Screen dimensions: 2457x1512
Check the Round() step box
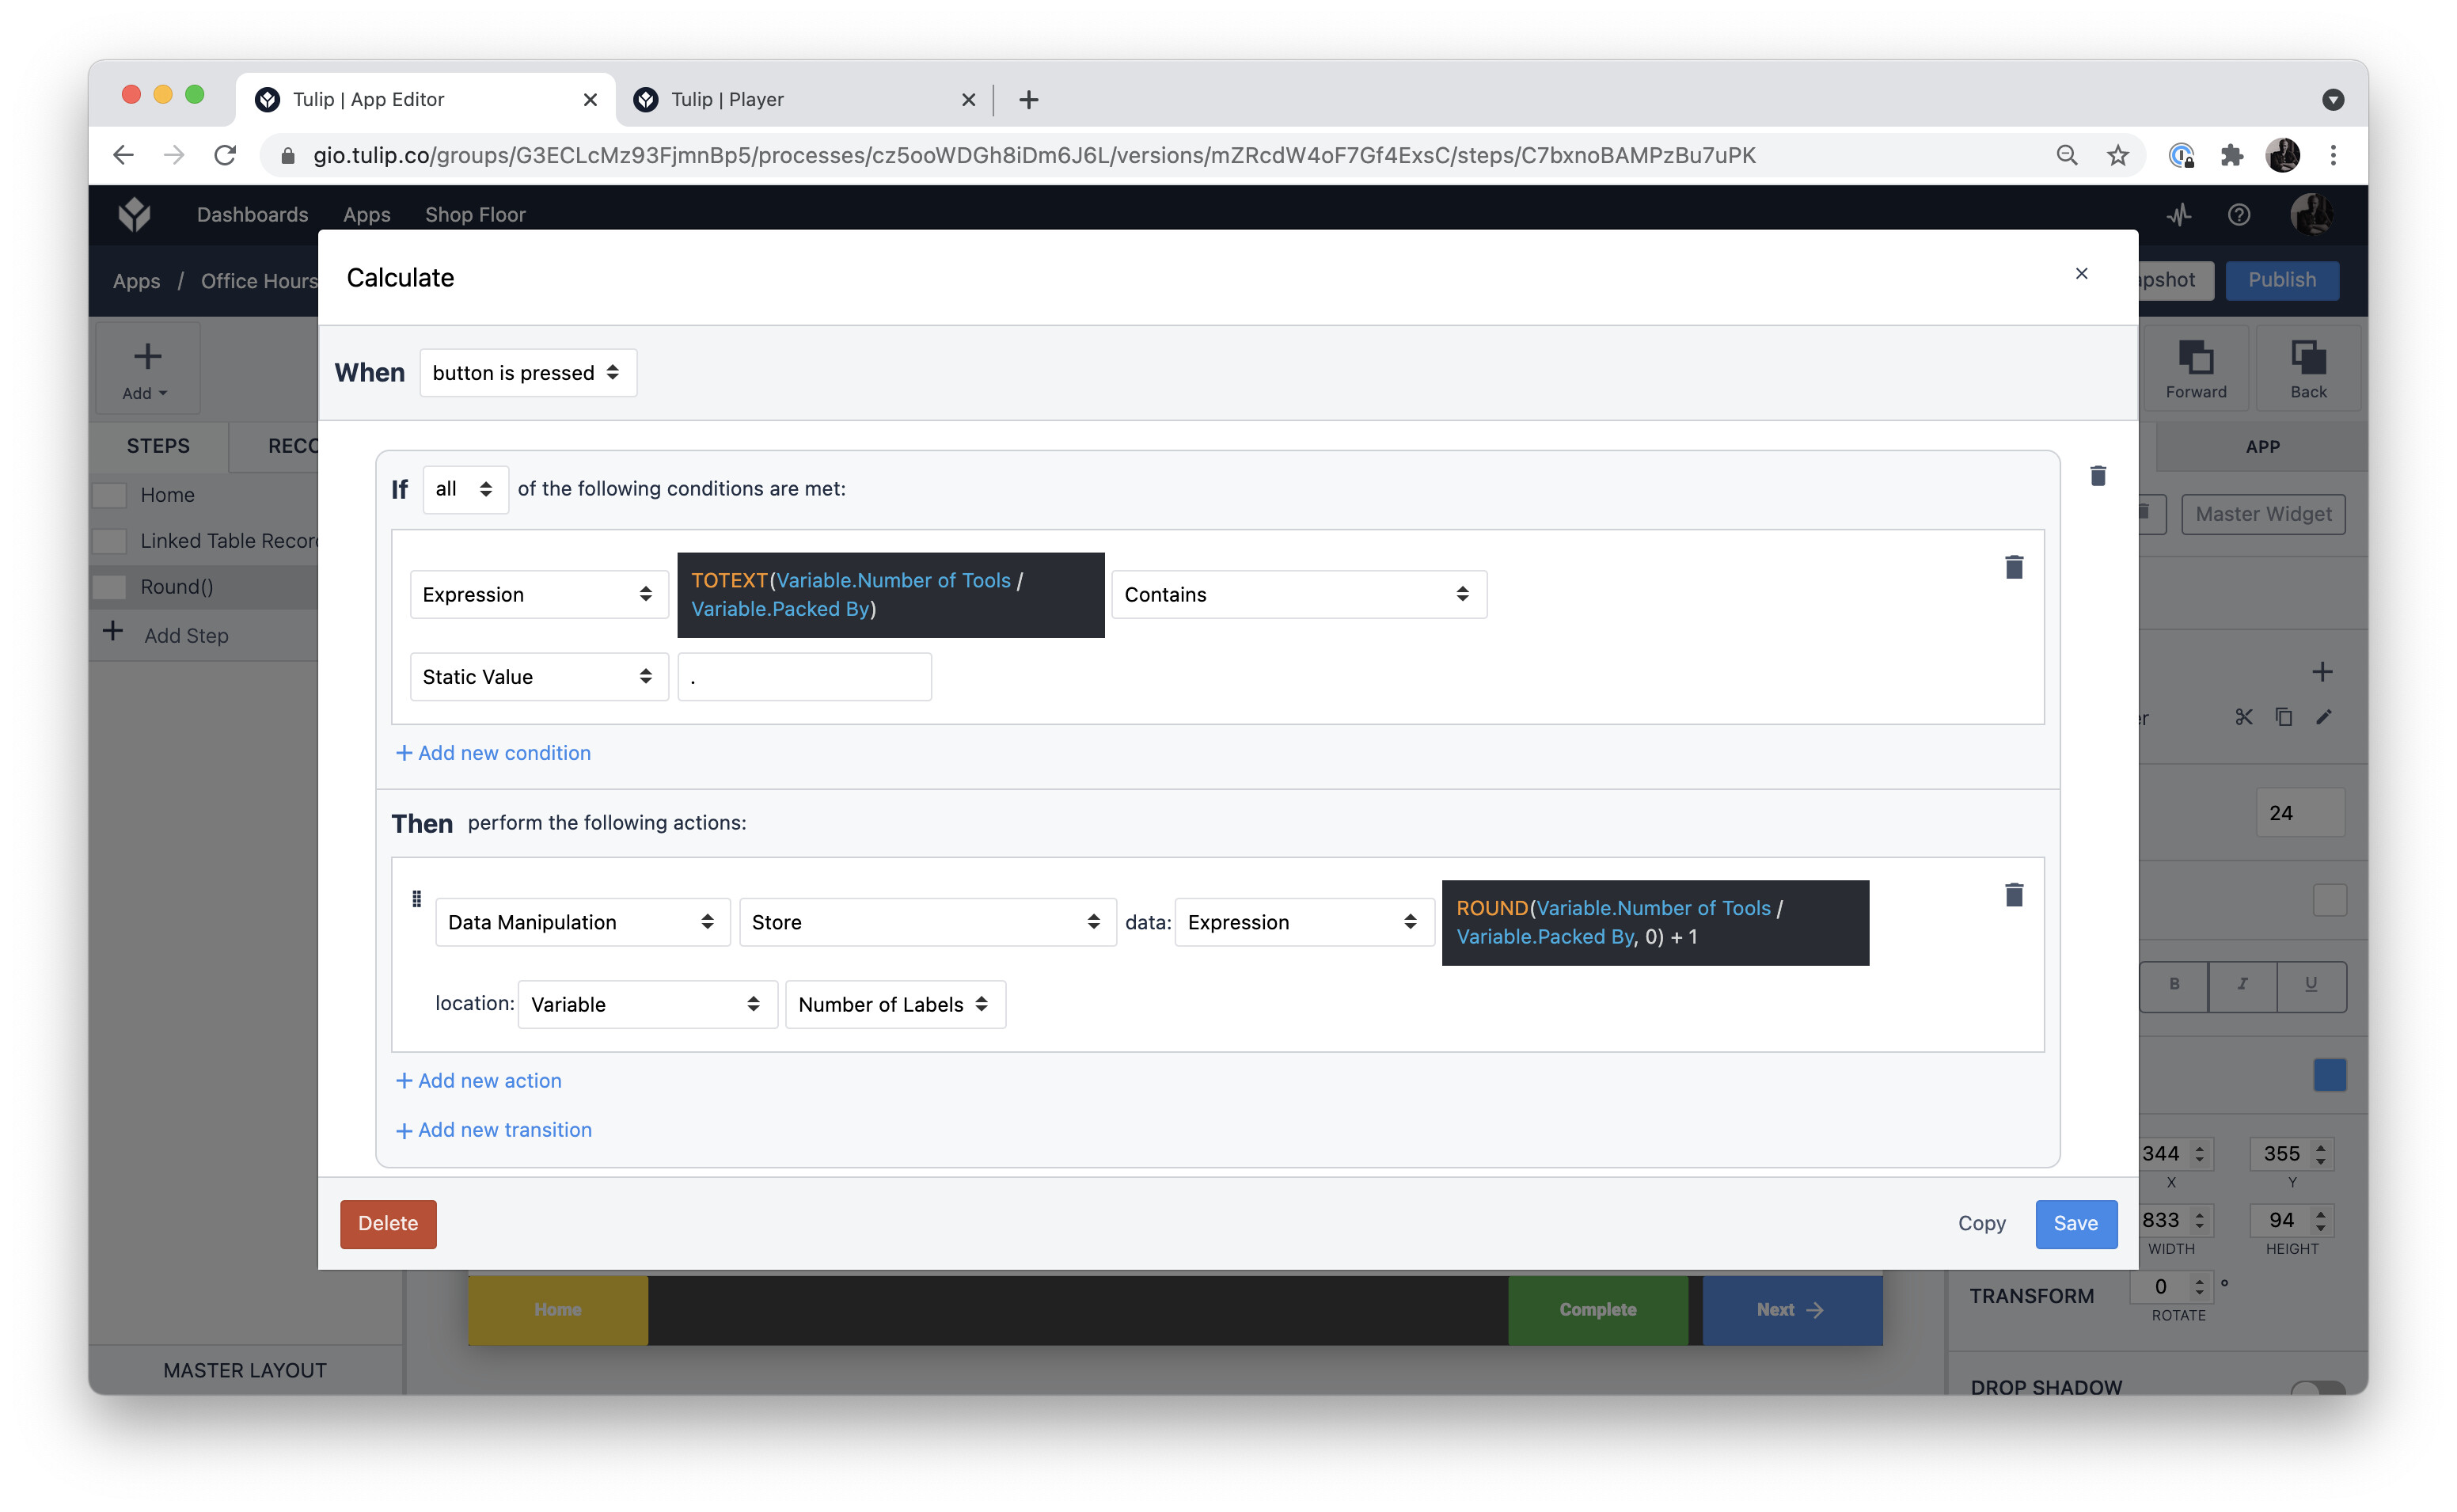click(x=110, y=587)
